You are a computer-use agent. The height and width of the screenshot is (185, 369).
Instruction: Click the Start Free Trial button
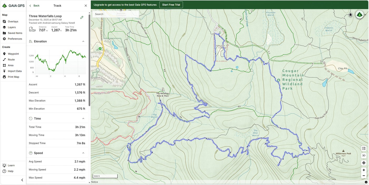(x=171, y=5)
